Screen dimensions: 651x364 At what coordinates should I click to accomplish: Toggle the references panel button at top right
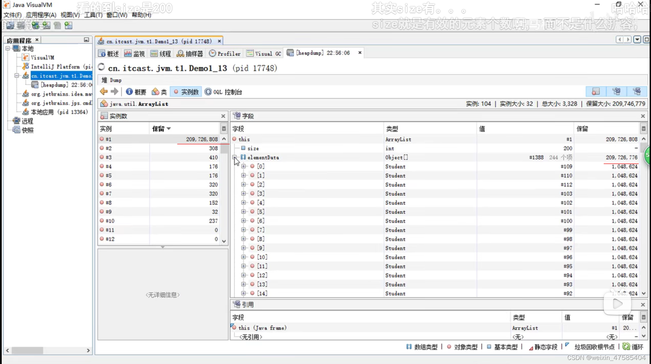636,92
